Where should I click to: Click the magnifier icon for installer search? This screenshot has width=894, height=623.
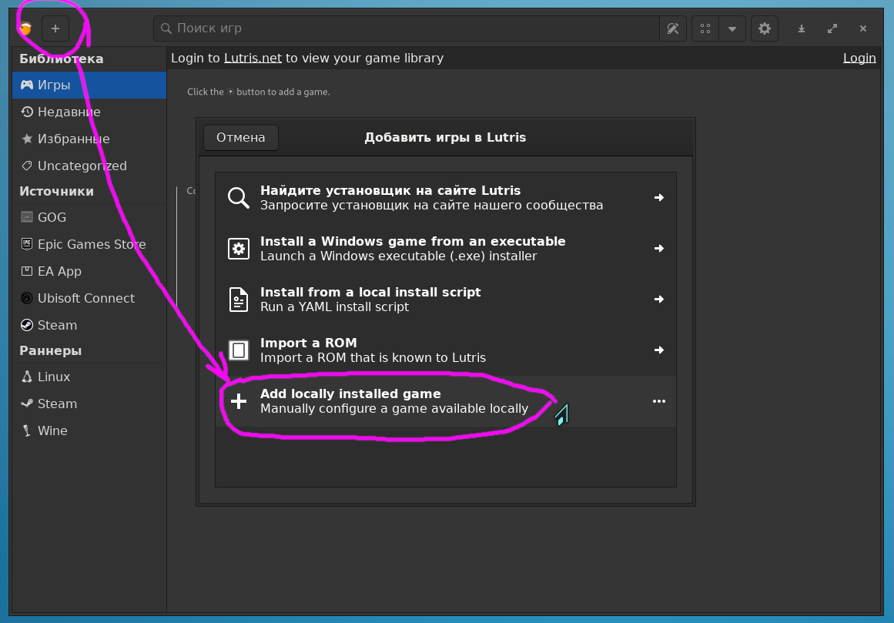[239, 198]
